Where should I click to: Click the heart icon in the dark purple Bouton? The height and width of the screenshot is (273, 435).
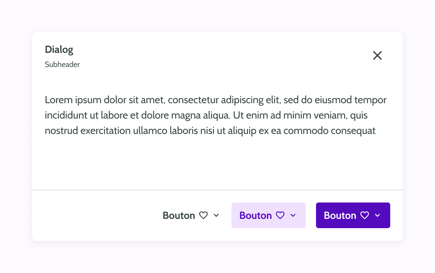click(x=365, y=215)
